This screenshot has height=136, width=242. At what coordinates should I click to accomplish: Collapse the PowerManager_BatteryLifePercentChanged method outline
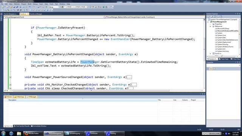pos(10,54)
